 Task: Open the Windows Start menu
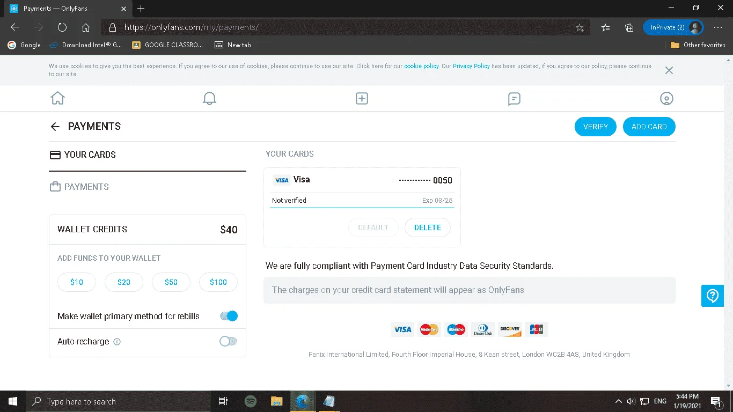pyautogui.click(x=13, y=401)
